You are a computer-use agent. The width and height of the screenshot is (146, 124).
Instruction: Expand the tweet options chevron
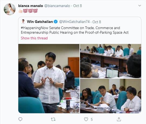click(x=140, y=6)
